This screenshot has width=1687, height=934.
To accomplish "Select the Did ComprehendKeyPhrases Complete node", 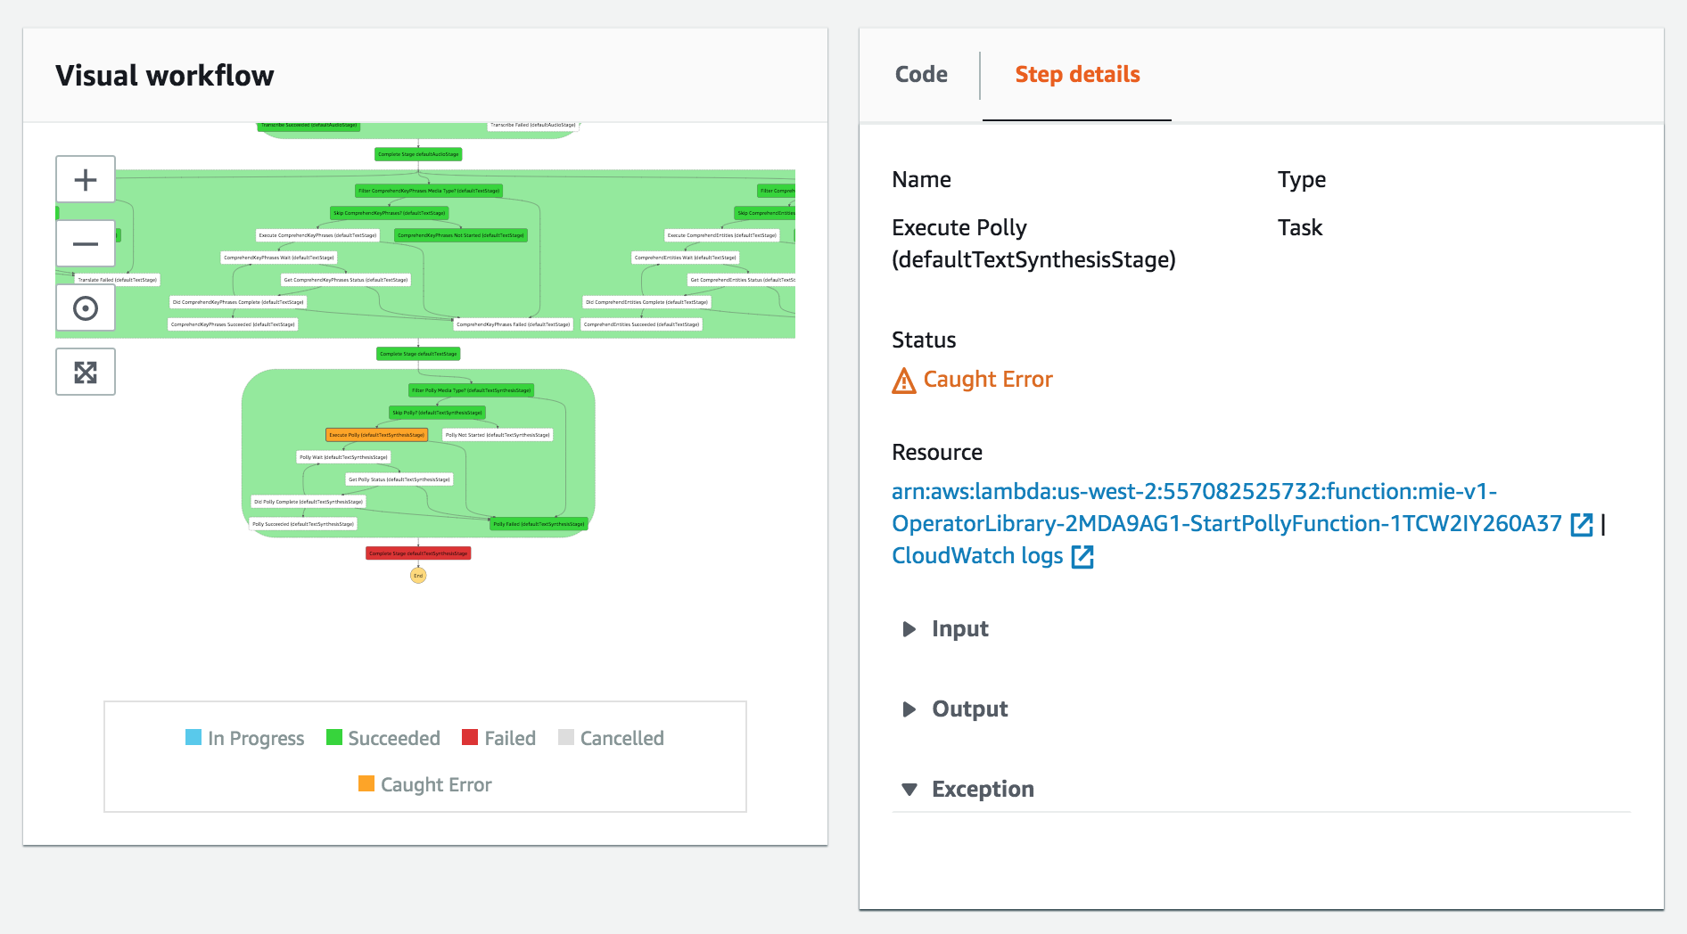I will pyautogui.click(x=238, y=302).
